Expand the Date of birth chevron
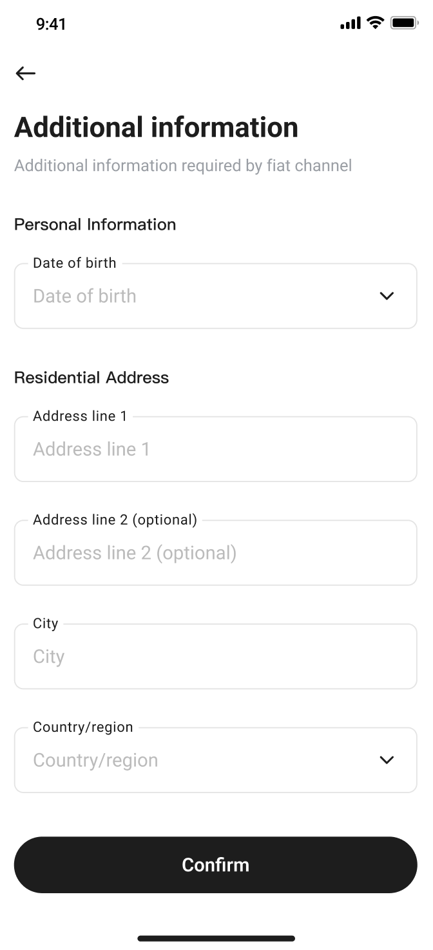The width and height of the screenshot is (433, 950). pyautogui.click(x=387, y=296)
